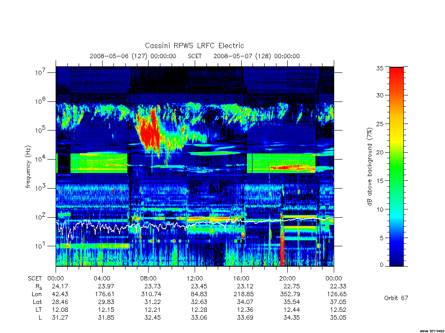Click the 'Lat' ephemeris row label
The height and width of the screenshot is (333, 445).
click(37, 302)
